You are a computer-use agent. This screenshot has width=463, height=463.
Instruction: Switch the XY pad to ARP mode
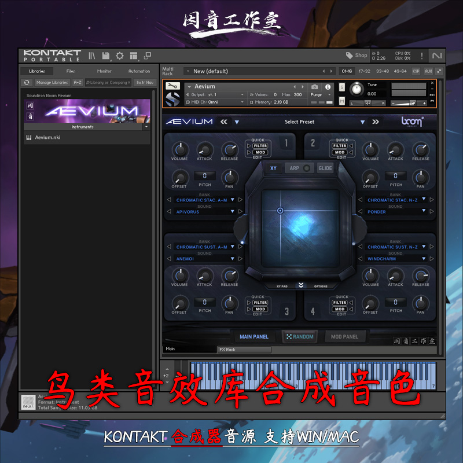(295, 168)
